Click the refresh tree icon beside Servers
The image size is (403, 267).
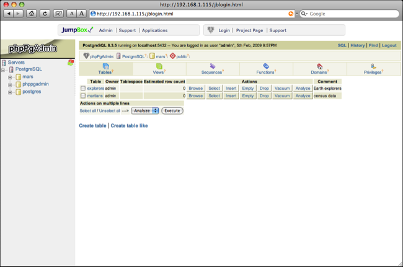71,63
